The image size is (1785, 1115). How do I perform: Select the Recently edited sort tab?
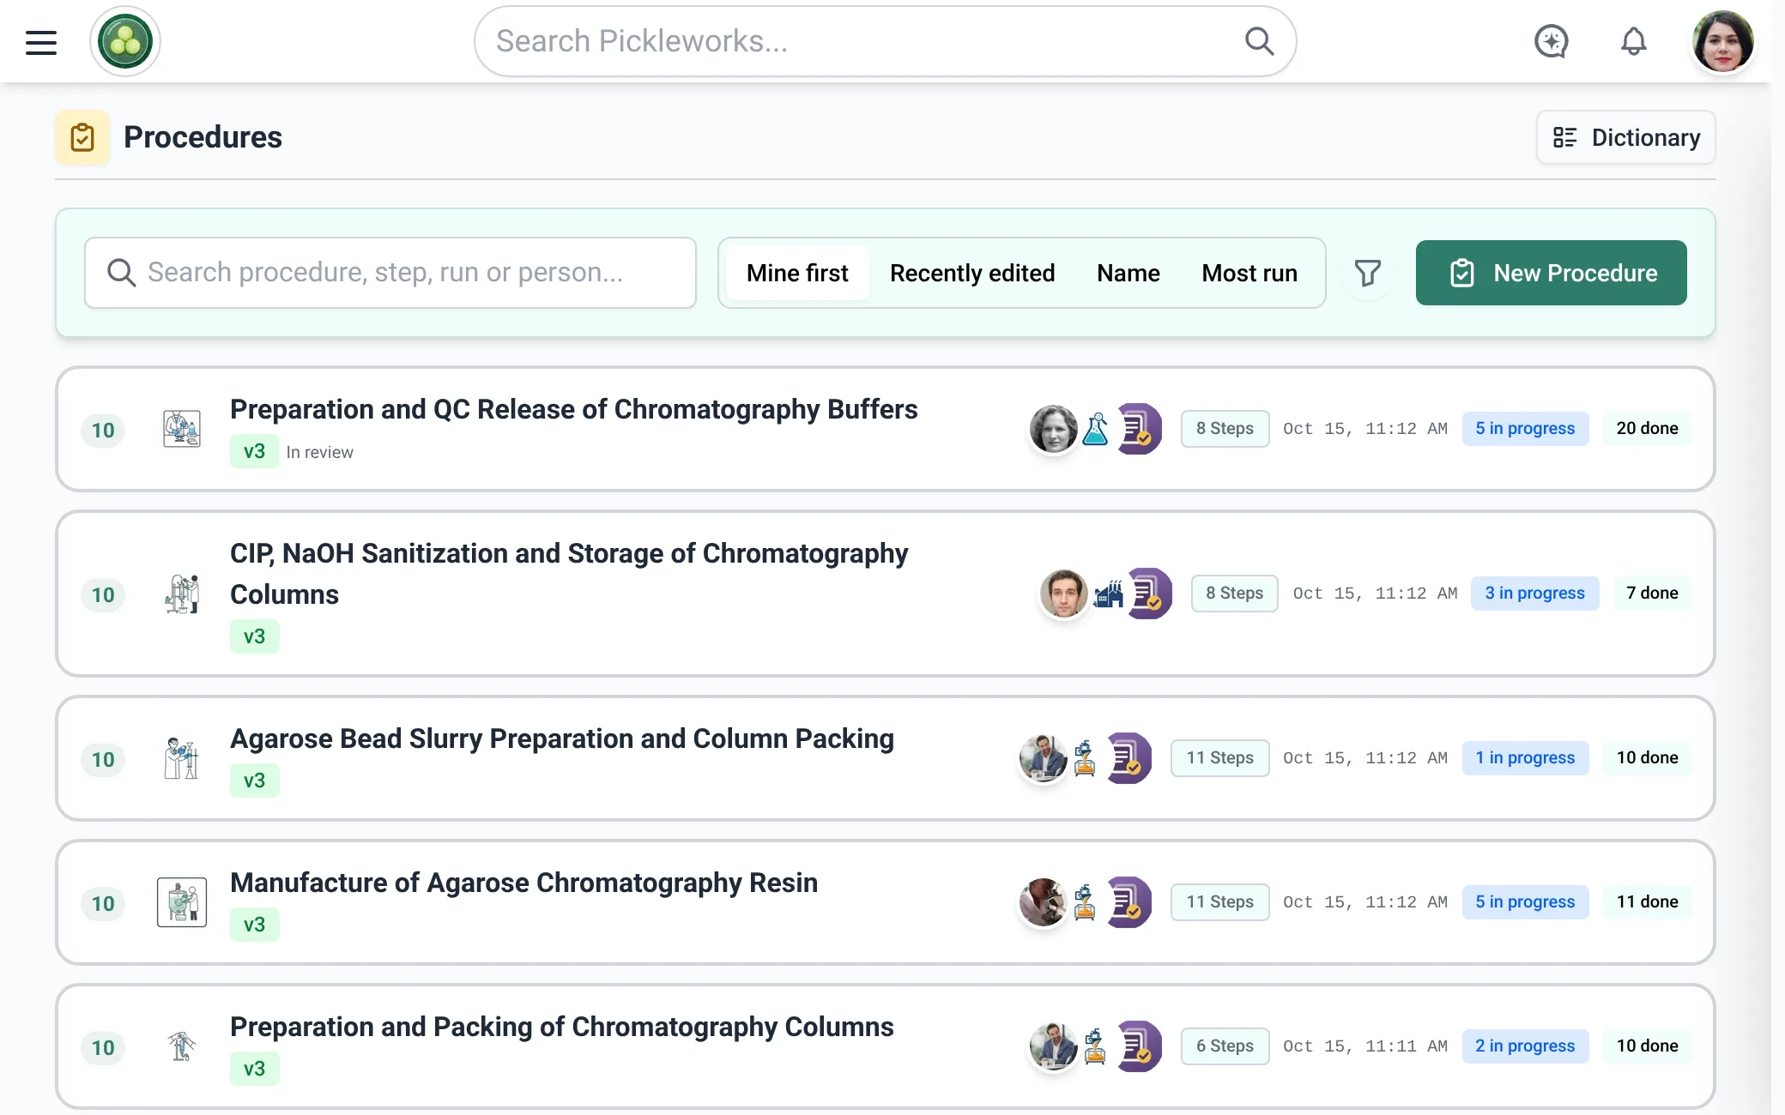tap(972, 273)
